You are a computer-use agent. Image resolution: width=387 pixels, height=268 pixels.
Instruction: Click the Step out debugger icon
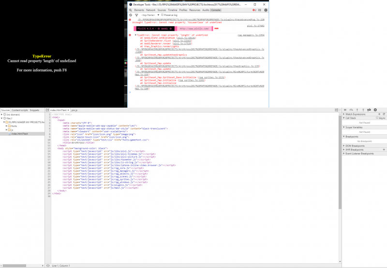pyautogui.click(x=363, y=110)
